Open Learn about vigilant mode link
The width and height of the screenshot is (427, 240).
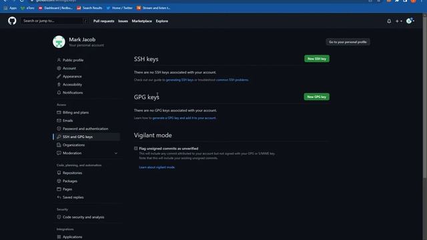click(x=157, y=167)
